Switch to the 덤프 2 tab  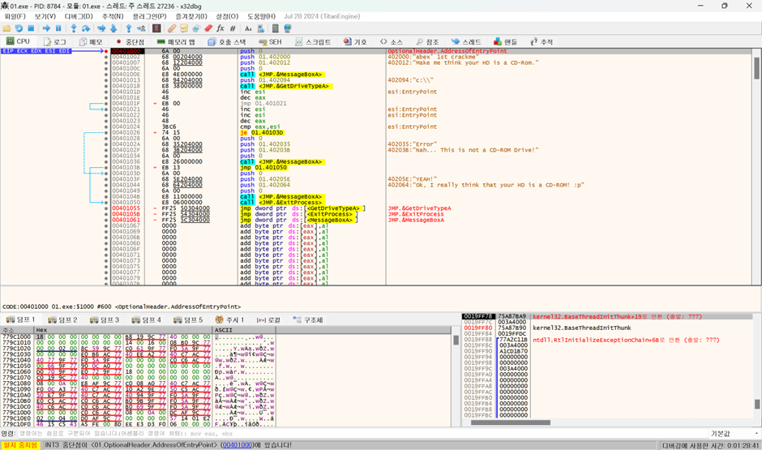tap(63, 320)
